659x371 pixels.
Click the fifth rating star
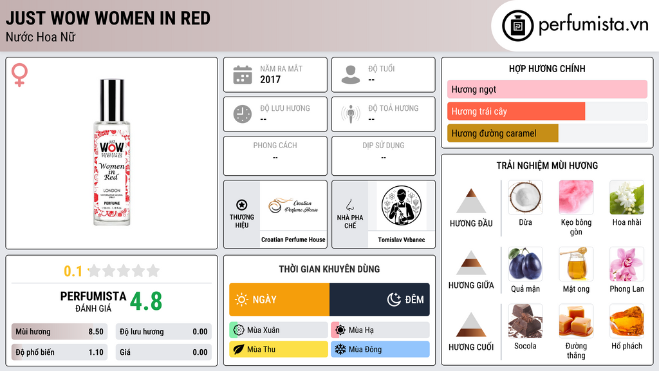click(x=153, y=271)
